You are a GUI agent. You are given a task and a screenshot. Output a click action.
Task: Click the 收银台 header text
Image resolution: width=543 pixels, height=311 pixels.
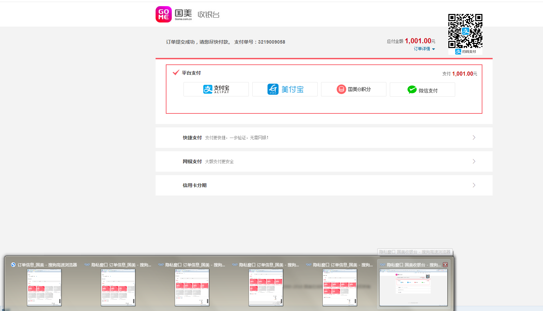[209, 15]
